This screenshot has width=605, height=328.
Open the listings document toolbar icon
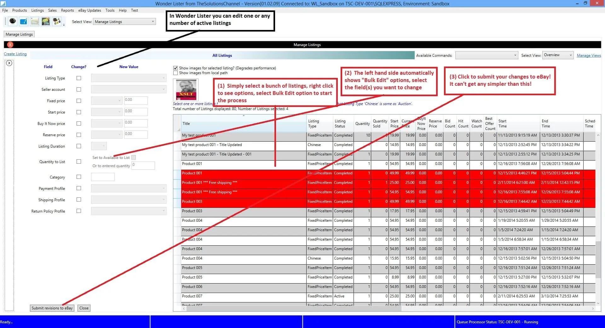(x=35, y=21)
